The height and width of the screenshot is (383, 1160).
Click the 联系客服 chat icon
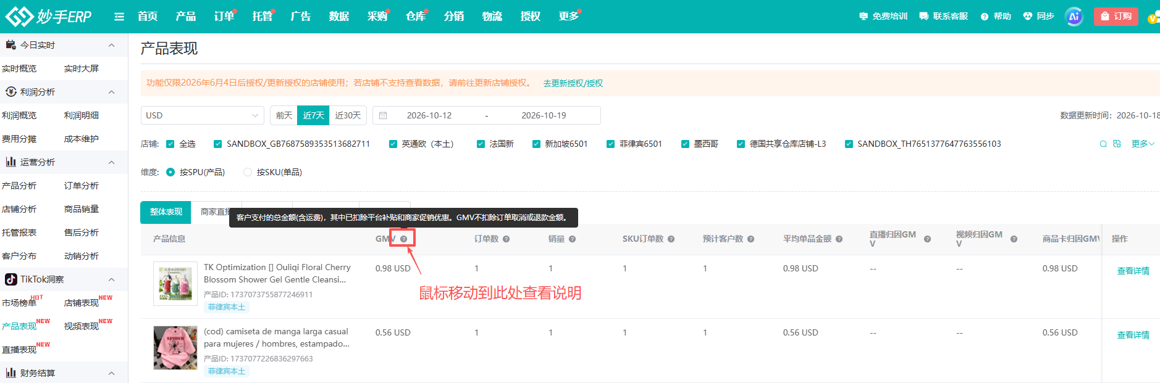point(923,17)
